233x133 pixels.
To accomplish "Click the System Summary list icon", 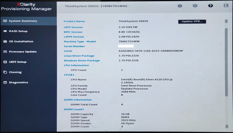I will [5, 21].
